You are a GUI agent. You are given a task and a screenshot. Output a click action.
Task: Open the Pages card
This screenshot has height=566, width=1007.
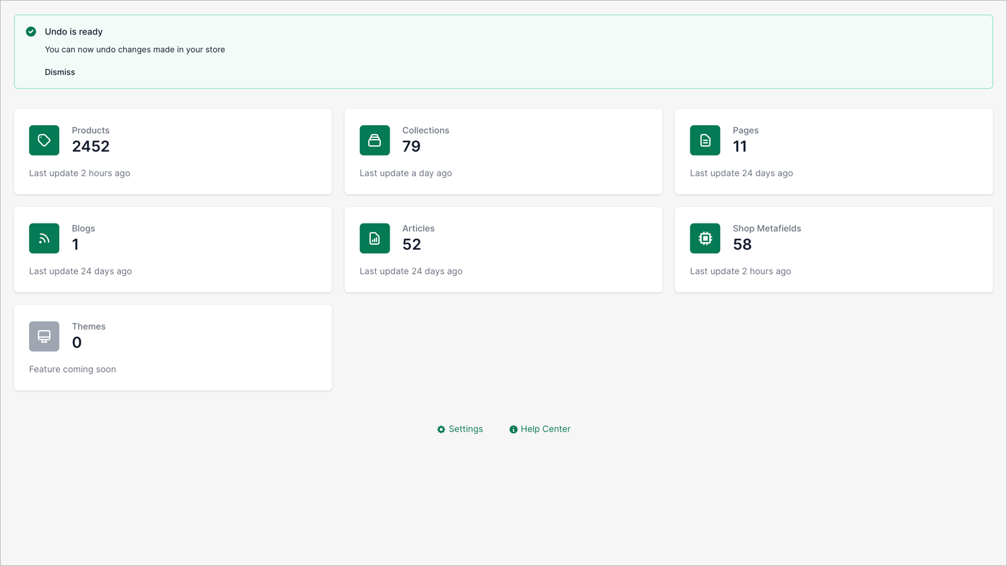(833, 152)
